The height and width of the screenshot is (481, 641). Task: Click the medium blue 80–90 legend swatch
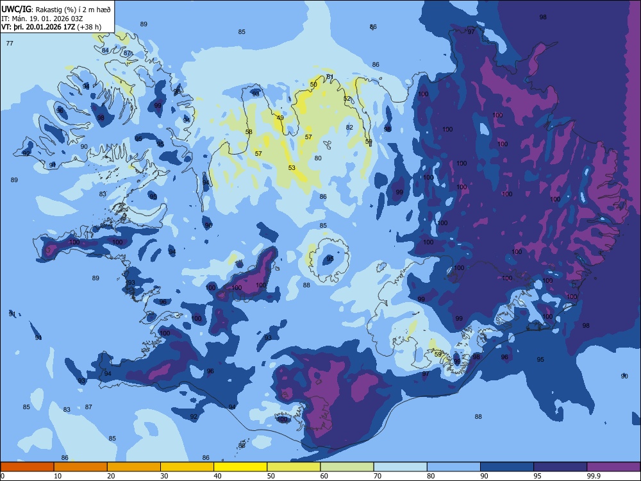[454, 467]
